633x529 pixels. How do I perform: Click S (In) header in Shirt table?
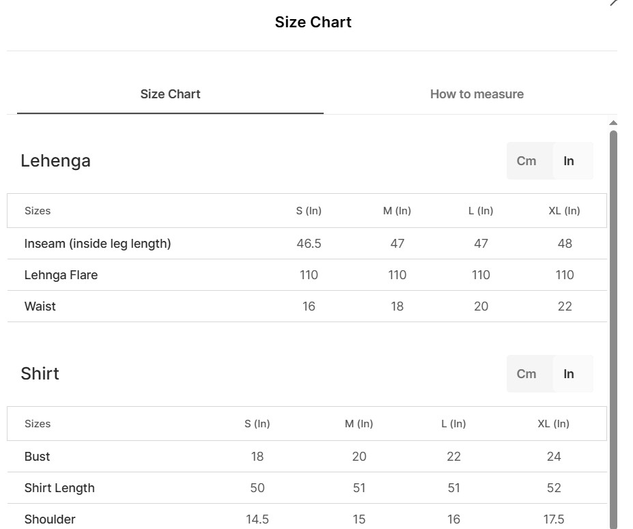(x=257, y=424)
